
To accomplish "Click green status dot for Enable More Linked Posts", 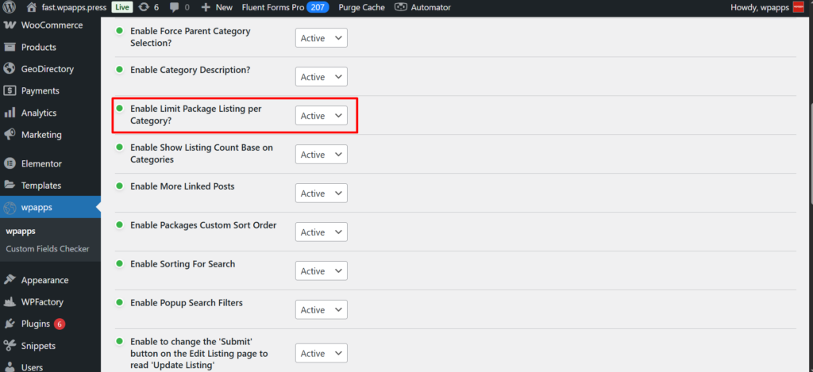I will coord(120,186).
